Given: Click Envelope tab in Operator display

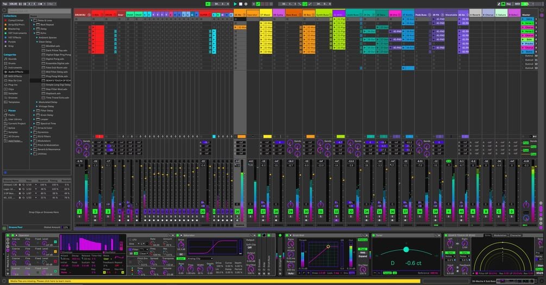Looking at the screenshot, I should click(67, 252).
